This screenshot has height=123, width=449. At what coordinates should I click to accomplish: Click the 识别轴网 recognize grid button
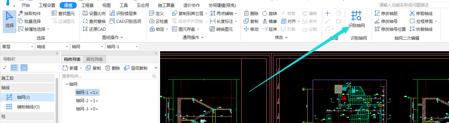point(356,19)
